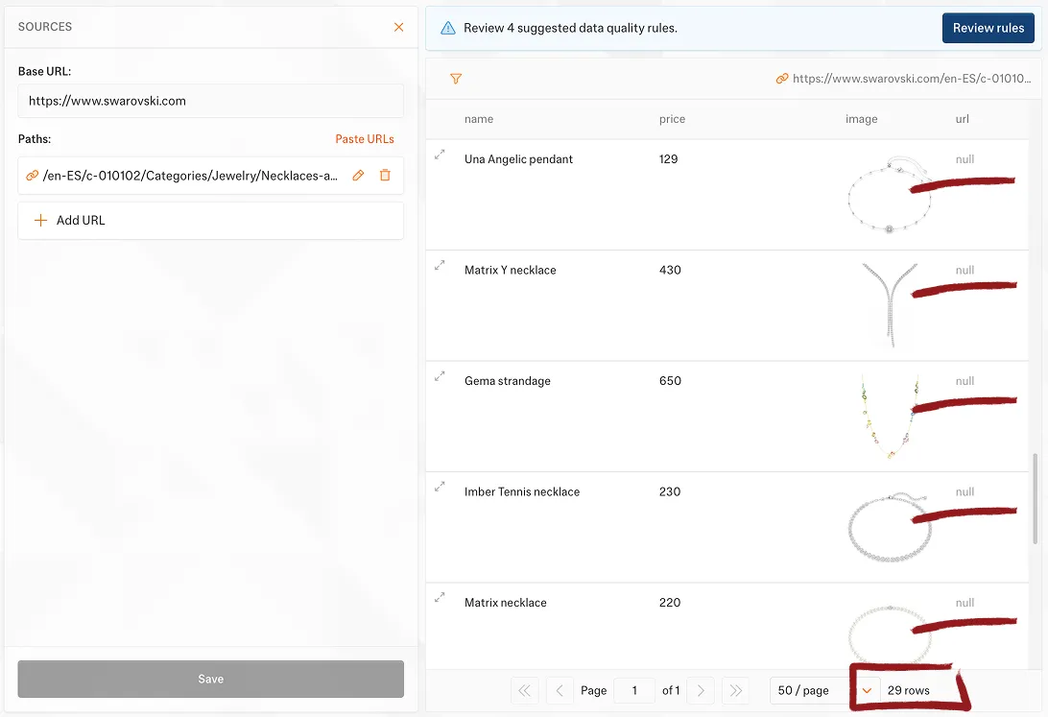Click the Add URL button
This screenshot has height=717, width=1048.
pos(210,220)
